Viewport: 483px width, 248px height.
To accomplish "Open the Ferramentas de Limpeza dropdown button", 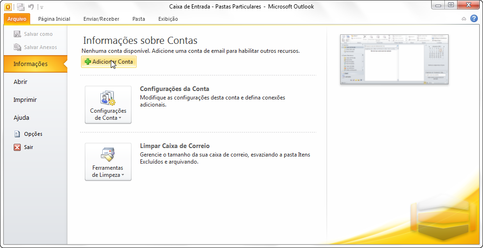I will [108, 162].
